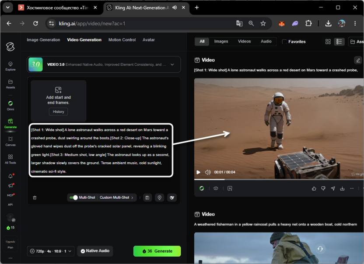Open the Avatar tab
Screen dimensions: 364x264
[x=149, y=40]
